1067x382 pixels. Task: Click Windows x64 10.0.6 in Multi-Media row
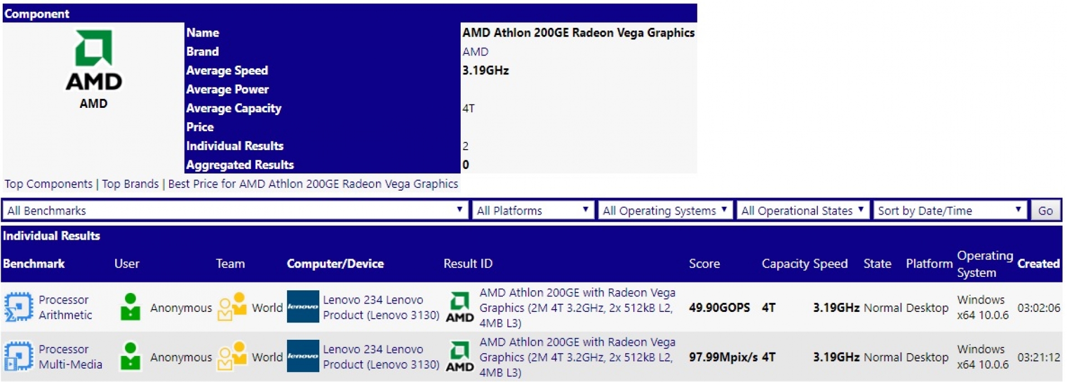pyautogui.click(x=982, y=357)
